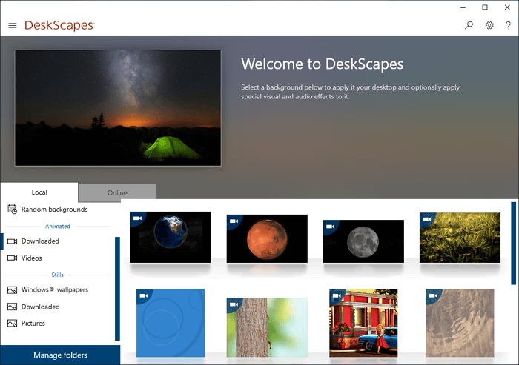The height and width of the screenshot is (365, 519).
Task: Switch to the Local tab
Action: coord(39,192)
